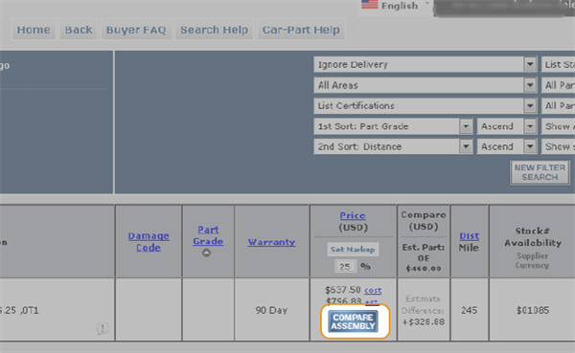This screenshot has height=353, width=575.
Task: Sort by Damage Code column link
Action: 149,242
